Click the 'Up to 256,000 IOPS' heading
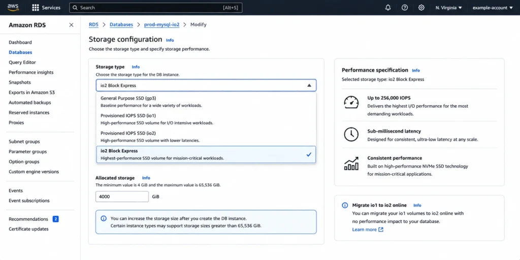This screenshot has width=520, height=260. pyautogui.click(x=389, y=98)
